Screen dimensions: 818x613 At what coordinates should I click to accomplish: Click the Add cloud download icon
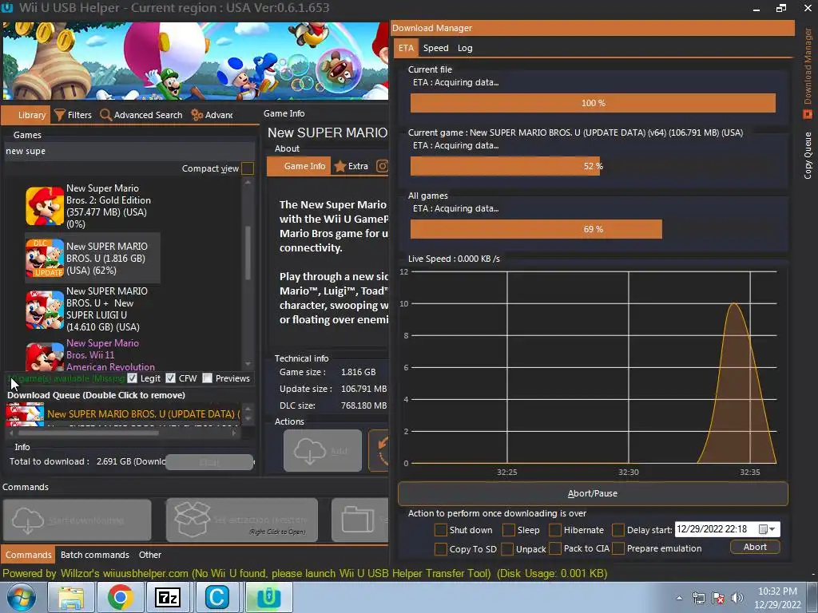[x=310, y=451]
